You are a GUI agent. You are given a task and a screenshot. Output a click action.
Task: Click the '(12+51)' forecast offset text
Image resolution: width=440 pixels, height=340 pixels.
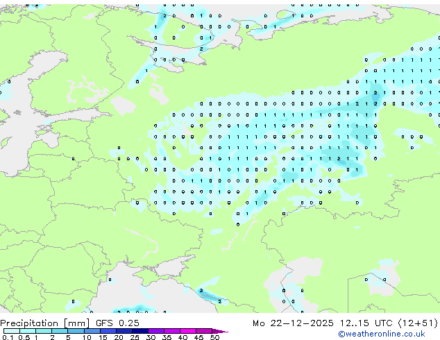click(418, 323)
